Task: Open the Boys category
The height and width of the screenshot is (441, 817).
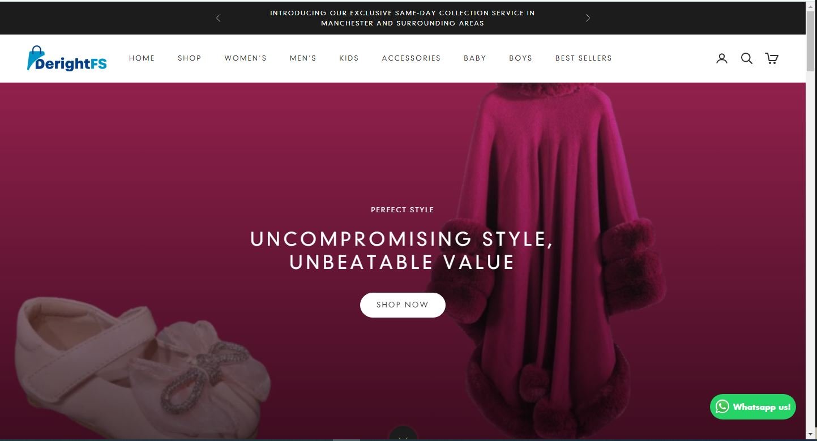Action: (x=521, y=58)
